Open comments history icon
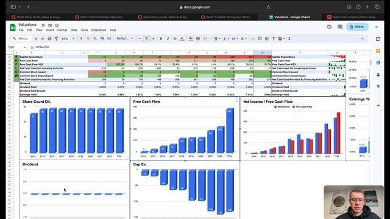The height and width of the screenshot is (219, 390). (340, 27)
